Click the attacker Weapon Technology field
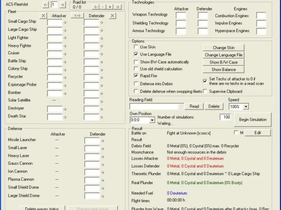Viewport: 281px width, 210px height. pyautogui.click(x=181, y=15)
